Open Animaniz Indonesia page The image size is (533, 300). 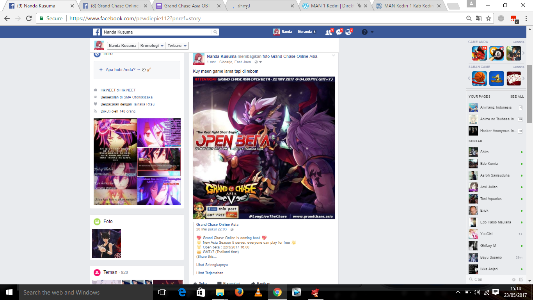point(496,107)
